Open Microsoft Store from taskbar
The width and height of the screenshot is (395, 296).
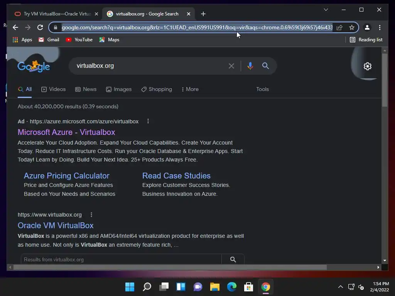pyautogui.click(x=249, y=287)
